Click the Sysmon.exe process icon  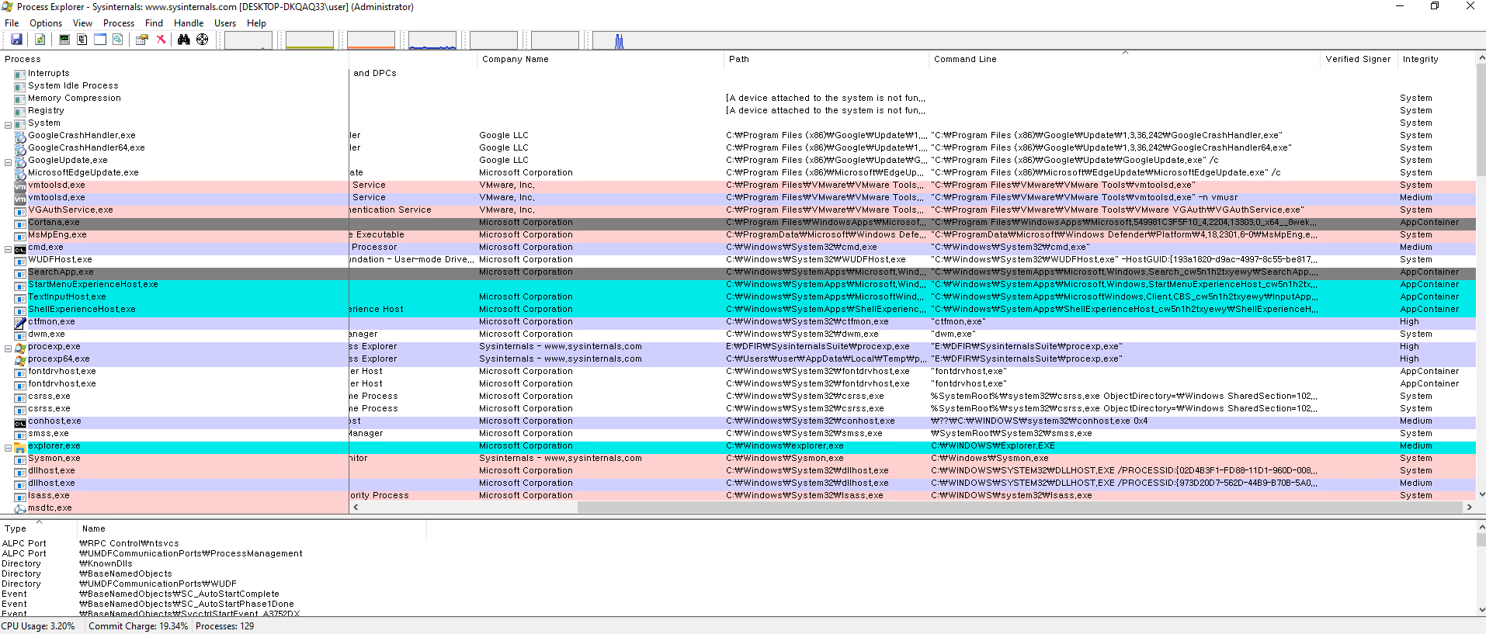tap(20, 459)
